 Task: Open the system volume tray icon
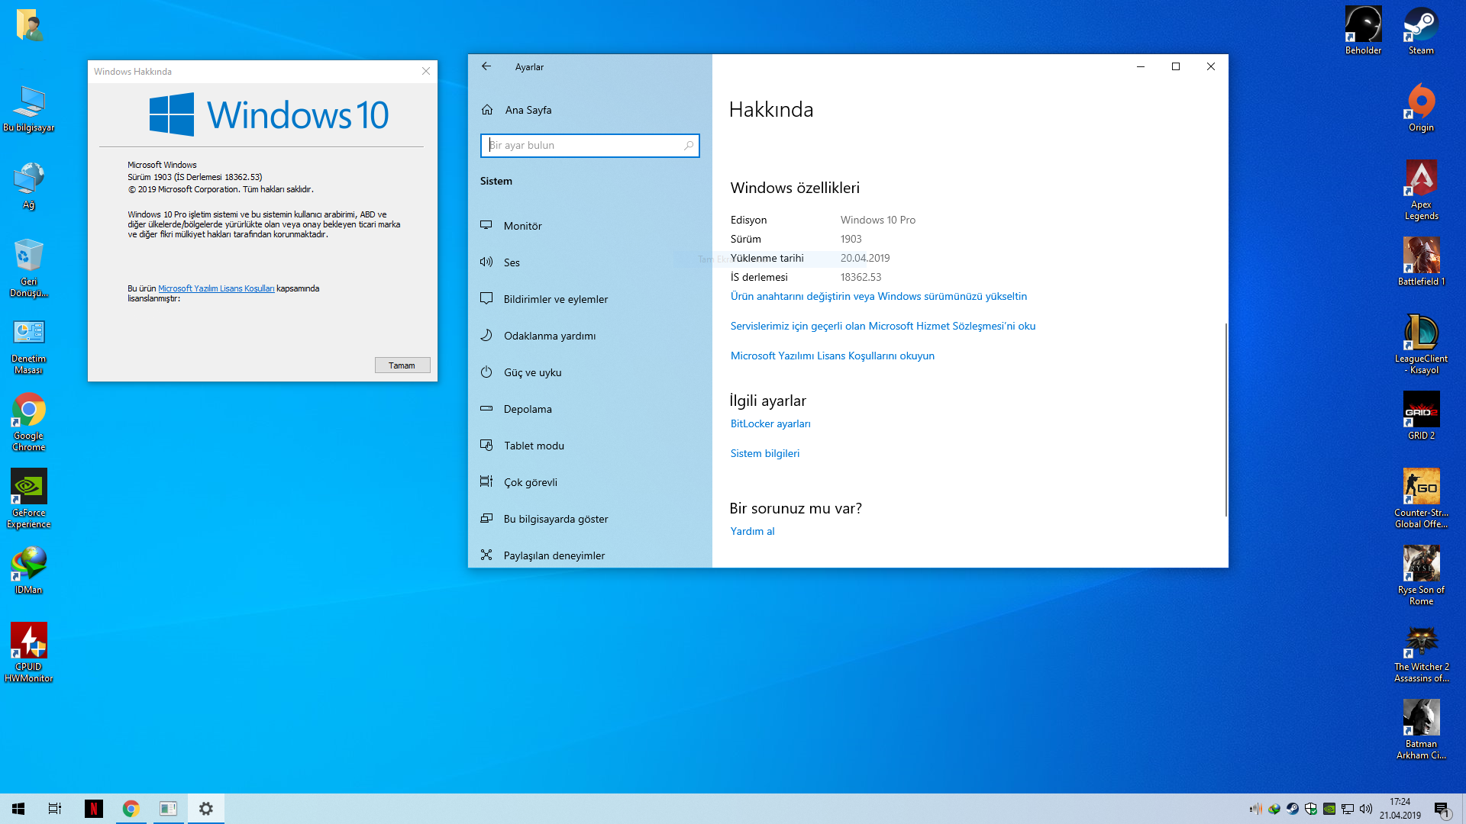[1366, 809]
